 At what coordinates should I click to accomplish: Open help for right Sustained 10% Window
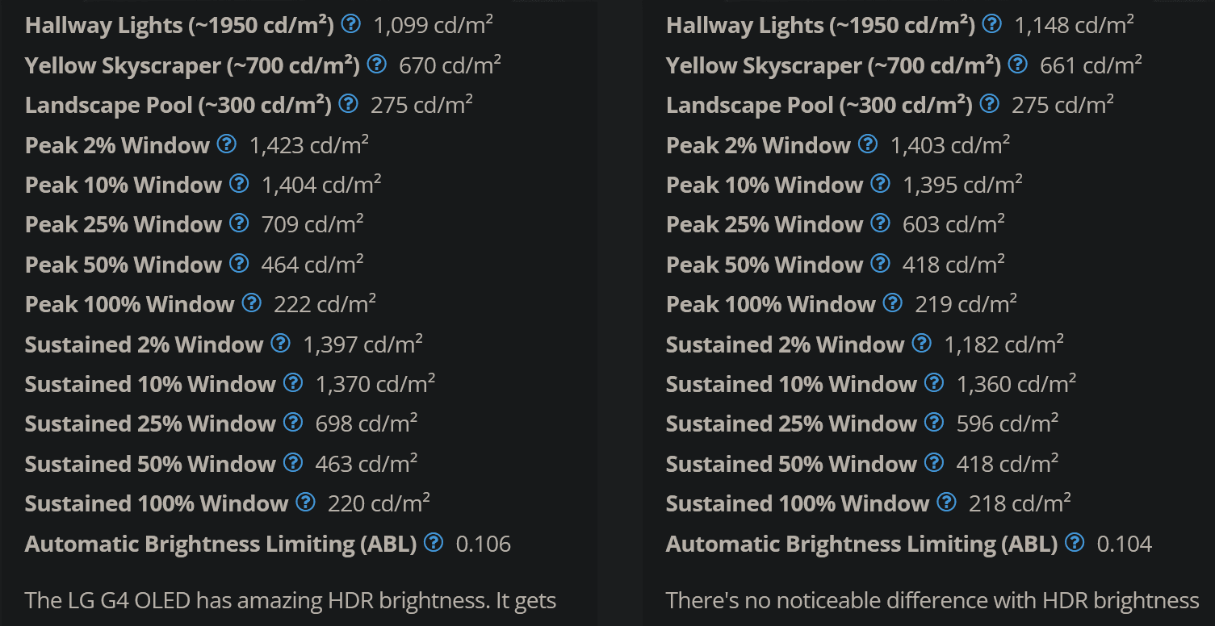pyautogui.click(x=933, y=383)
